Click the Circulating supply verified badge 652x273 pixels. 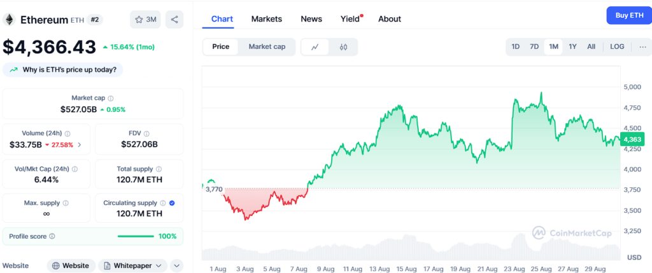tap(173, 203)
